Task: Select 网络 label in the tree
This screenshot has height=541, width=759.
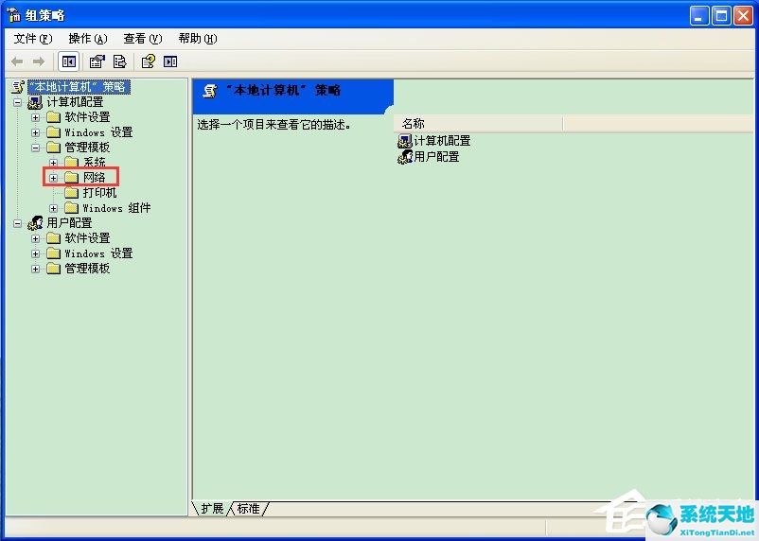Action: tap(94, 178)
